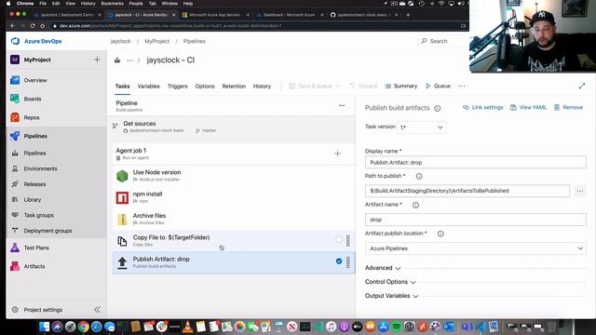Open toolbar more options ellipsis
Image resolution: width=596 pixels, height=335 pixels.
(x=462, y=87)
